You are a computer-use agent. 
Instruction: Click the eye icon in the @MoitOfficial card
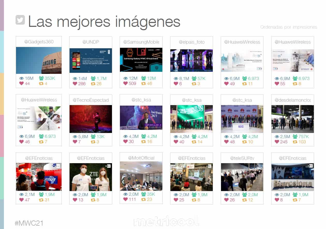(126, 194)
